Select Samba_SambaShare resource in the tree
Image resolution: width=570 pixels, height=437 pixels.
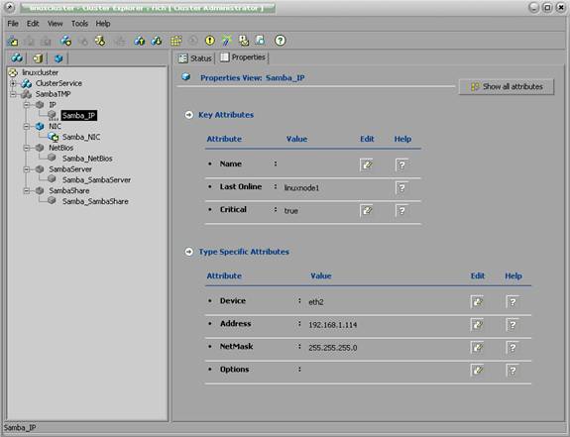point(95,201)
